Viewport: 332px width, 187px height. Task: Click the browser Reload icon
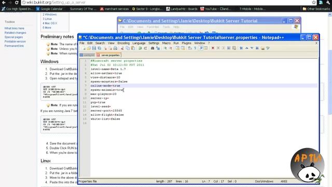17,3
